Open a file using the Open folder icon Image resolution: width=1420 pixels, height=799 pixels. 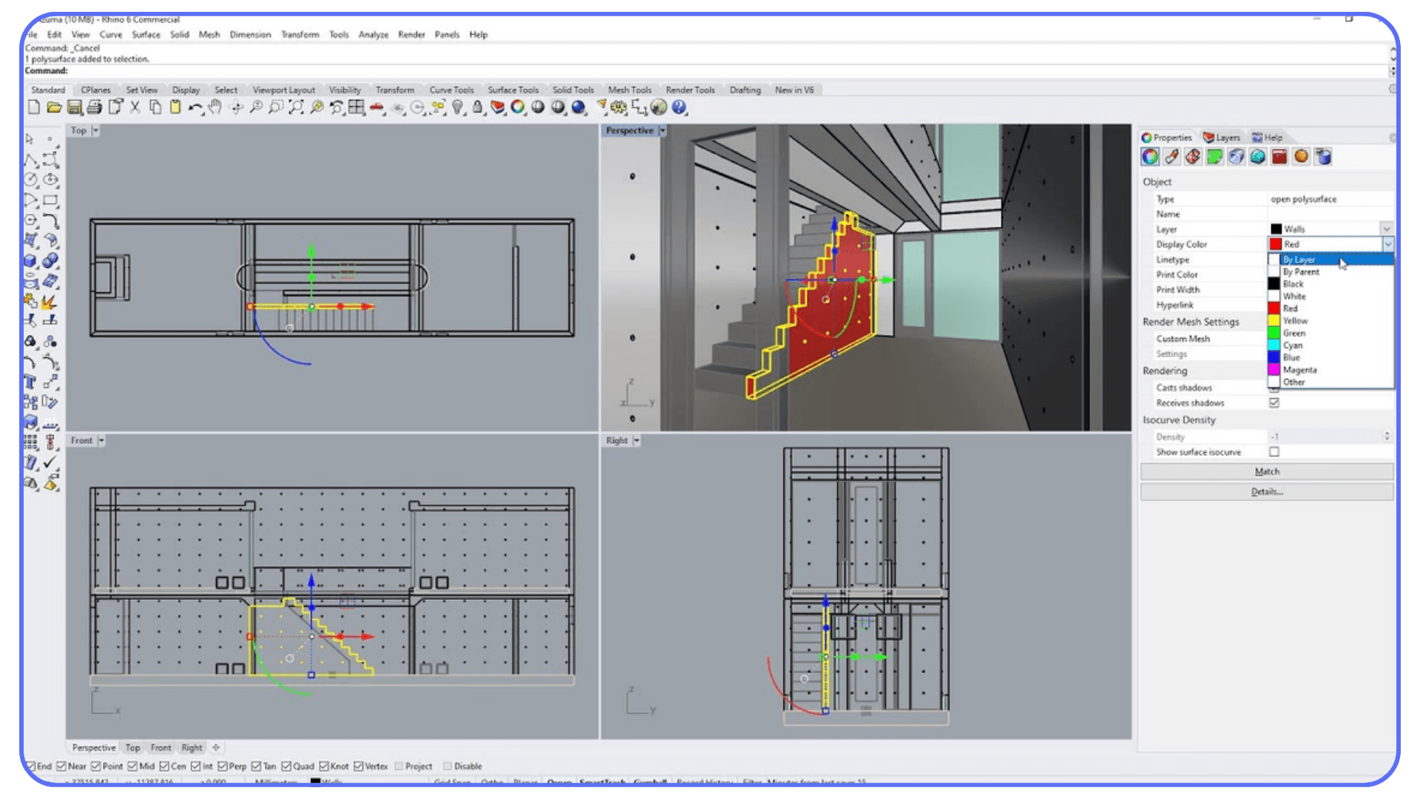53,107
